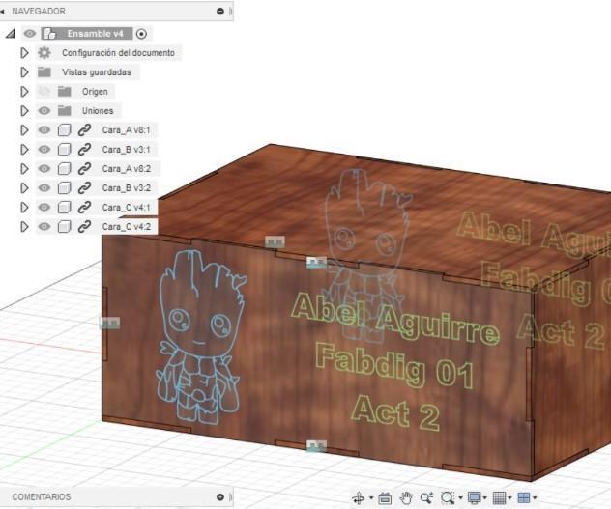Select the Uniones label
The width and height of the screenshot is (611, 509).
click(98, 111)
